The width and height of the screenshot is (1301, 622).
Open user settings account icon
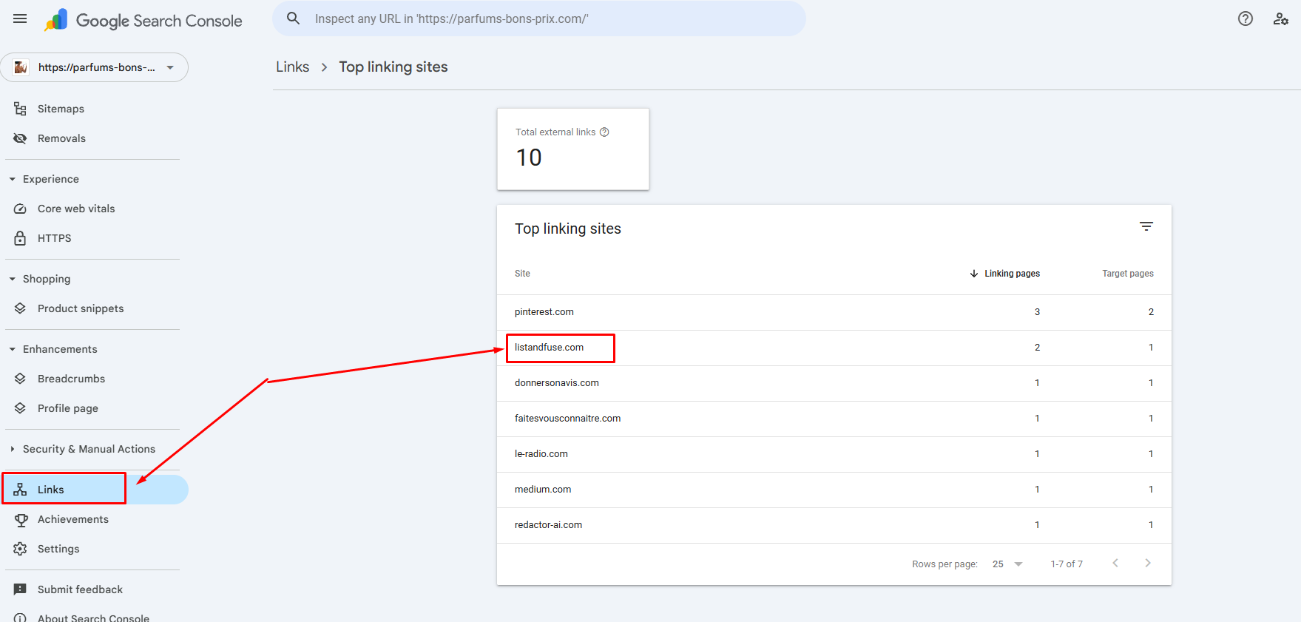(x=1281, y=19)
